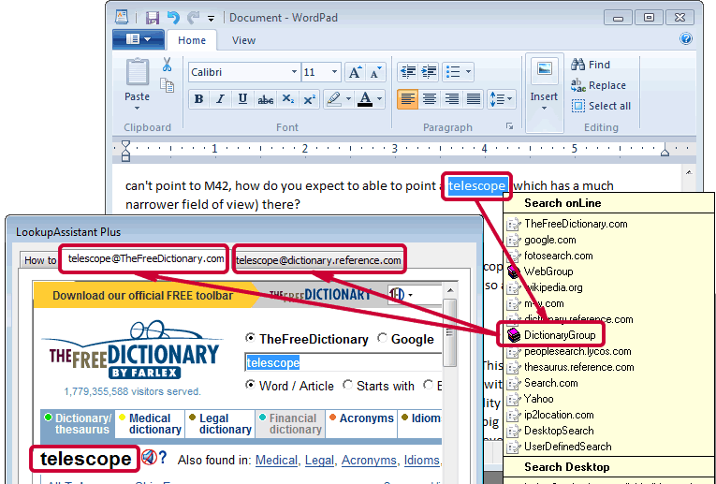
Task: Click the Copy icon in Clipboard group
Action: tap(168, 85)
